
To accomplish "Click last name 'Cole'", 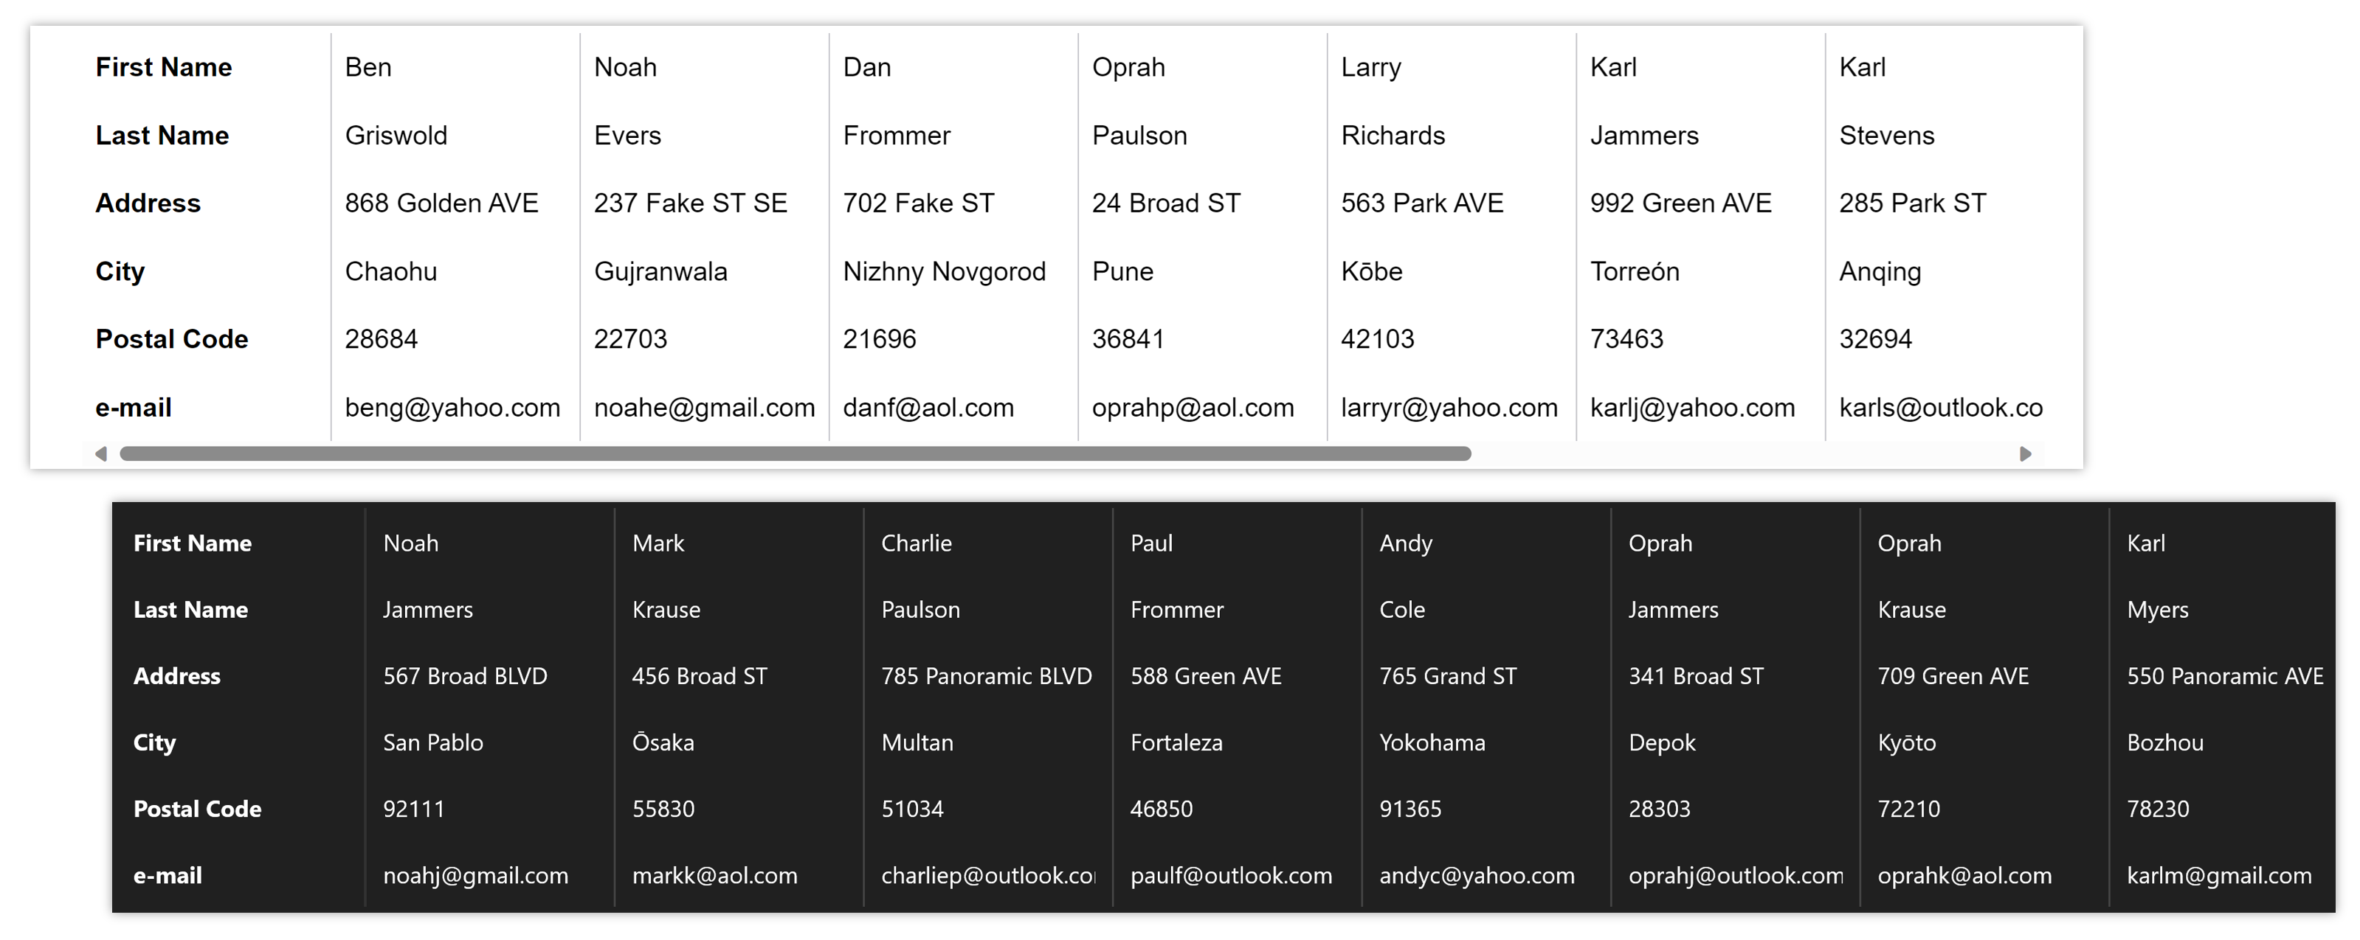I will pyautogui.click(x=1403, y=610).
